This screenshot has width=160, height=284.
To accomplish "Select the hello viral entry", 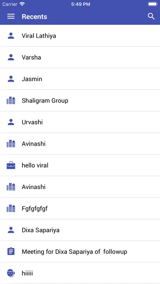I will tap(80, 165).
